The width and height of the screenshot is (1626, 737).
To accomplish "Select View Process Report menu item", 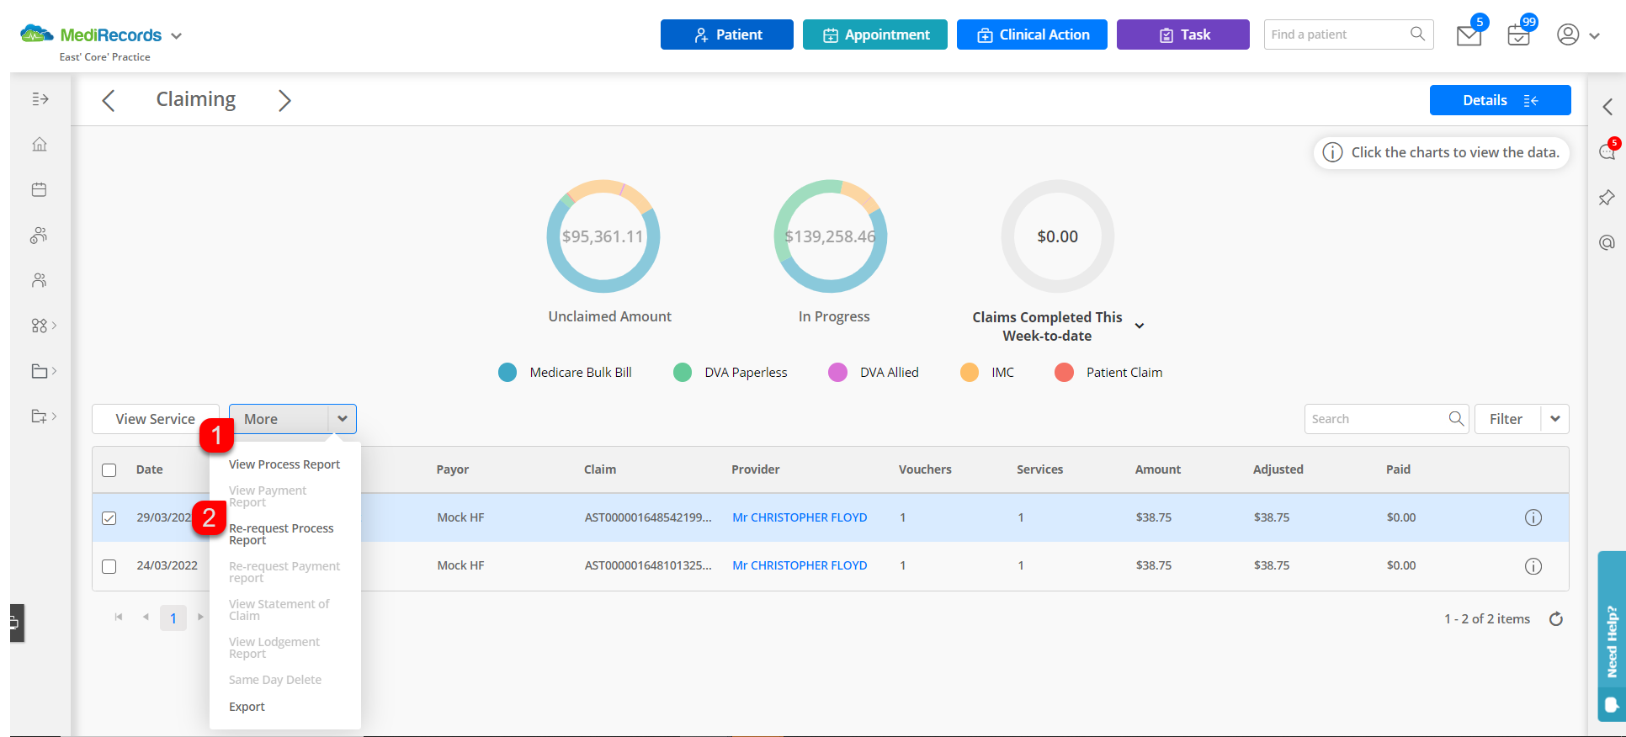I will (x=284, y=464).
